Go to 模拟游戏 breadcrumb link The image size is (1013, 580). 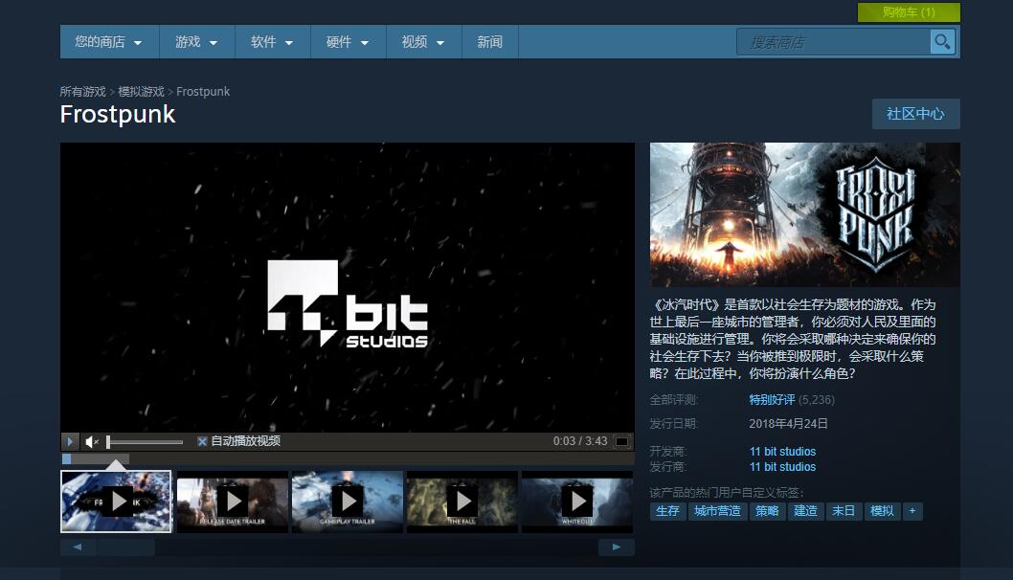pyautogui.click(x=141, y=92)
